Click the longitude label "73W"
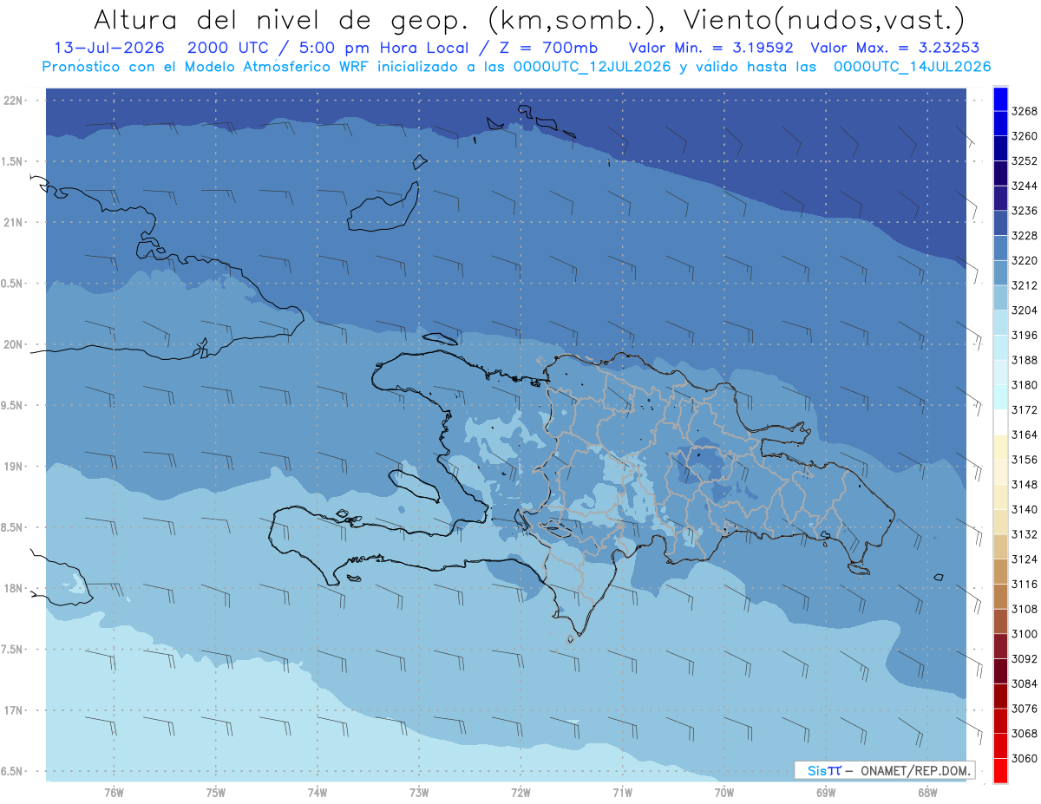Image resolution: width=1041 pixels, height=804 pixels. click(x=419, y=793)
